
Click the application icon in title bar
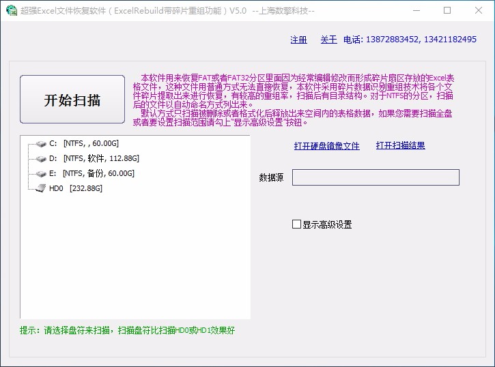[x=12, y=10]
